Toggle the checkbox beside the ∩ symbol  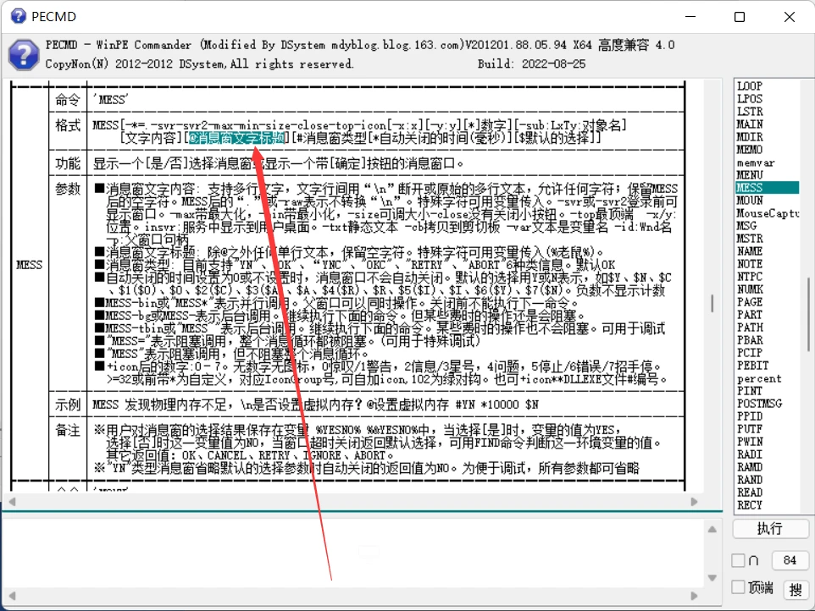pyautogui.click(x=738, y=560)
